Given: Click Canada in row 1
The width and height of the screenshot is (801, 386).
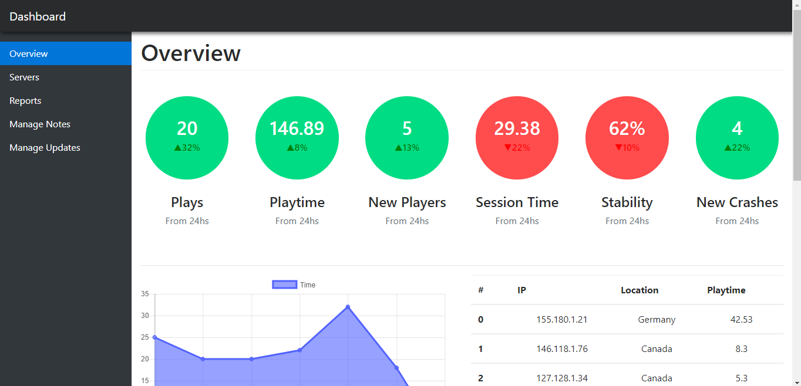Looking at the screenshot, I should [x=657, y=348].
